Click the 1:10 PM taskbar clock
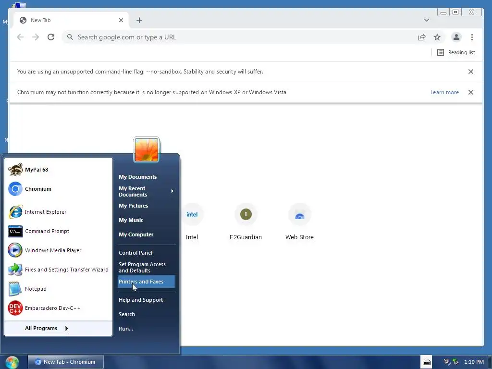Image resolution: width=492 pixels, height=369 pixels. pyautogui.click(x=474, y=362)
